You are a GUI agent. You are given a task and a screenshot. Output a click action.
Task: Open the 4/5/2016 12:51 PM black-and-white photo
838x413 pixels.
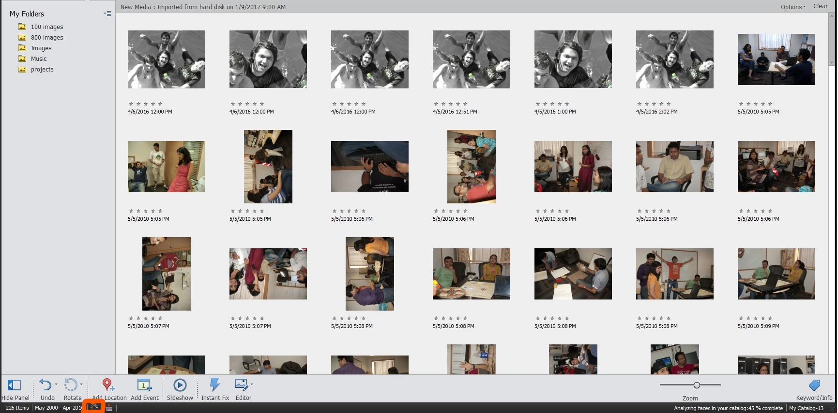click(x=472, y=59)
